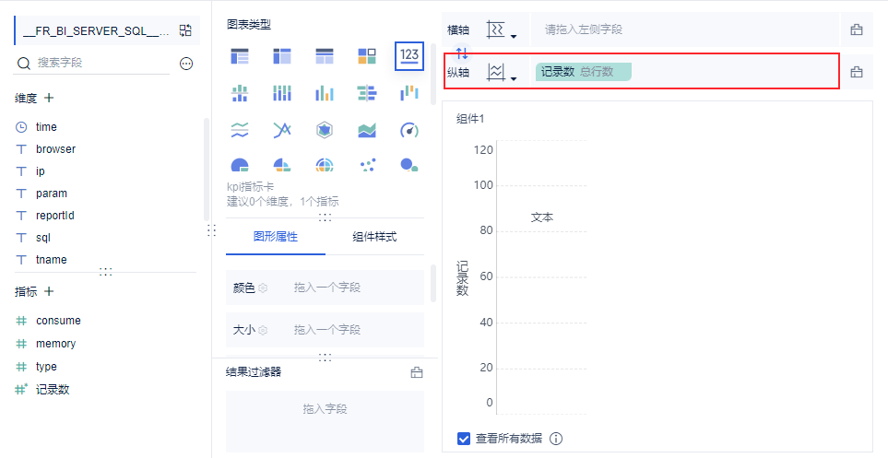Select the KPI indicator card chart type

point(409,55)
